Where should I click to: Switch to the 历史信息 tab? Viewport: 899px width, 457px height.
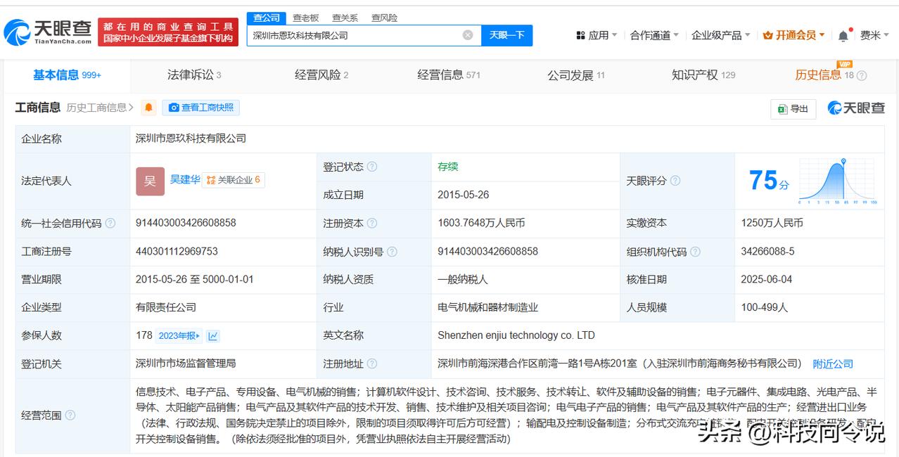tap(824, 75)
